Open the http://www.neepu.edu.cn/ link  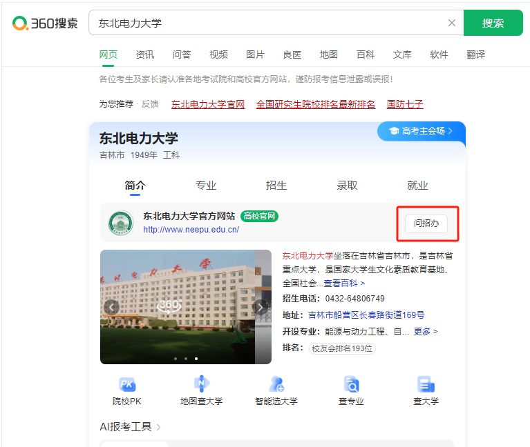[191, 230]
